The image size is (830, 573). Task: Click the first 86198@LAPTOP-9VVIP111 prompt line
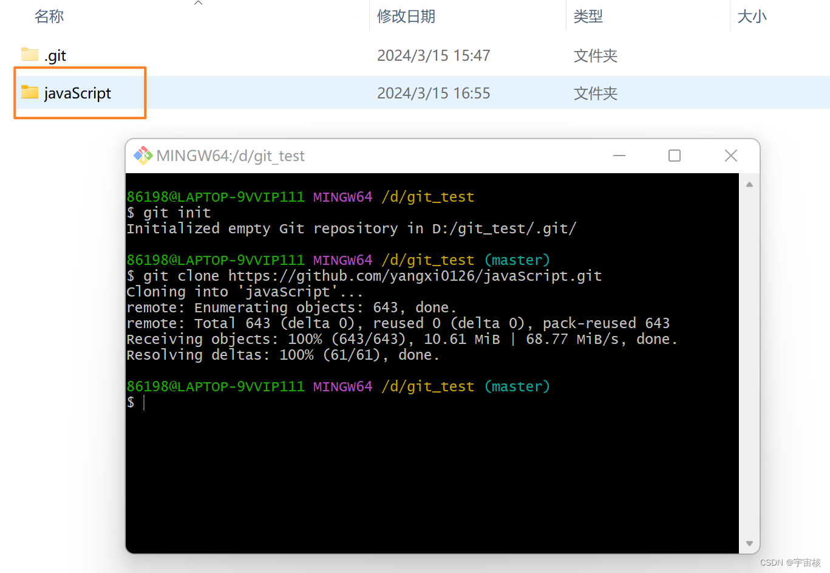pyautogui.click(x=301, y=197)
